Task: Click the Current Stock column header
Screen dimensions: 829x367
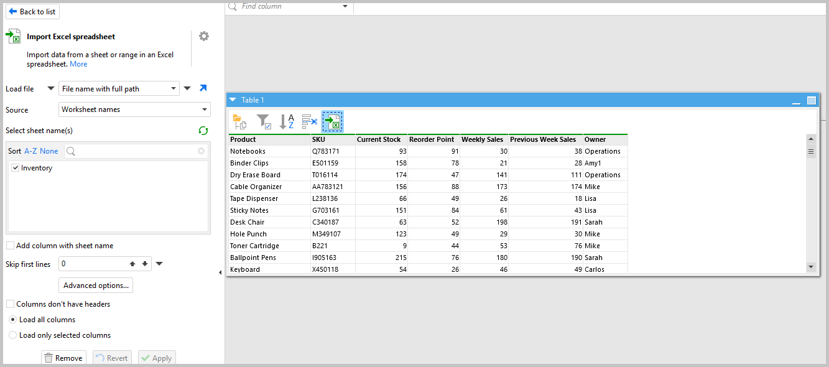Action: pos(381,139)
